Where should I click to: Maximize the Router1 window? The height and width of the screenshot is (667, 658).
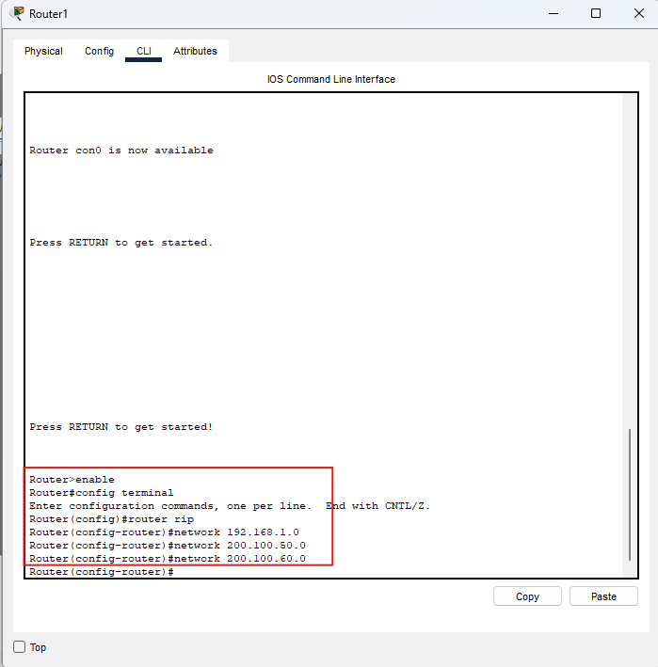pyautogui.click(x=596, y=13)
